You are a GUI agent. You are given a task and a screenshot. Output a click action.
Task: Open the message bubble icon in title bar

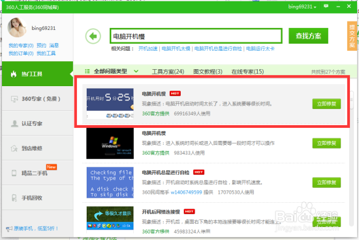[326, 6]
